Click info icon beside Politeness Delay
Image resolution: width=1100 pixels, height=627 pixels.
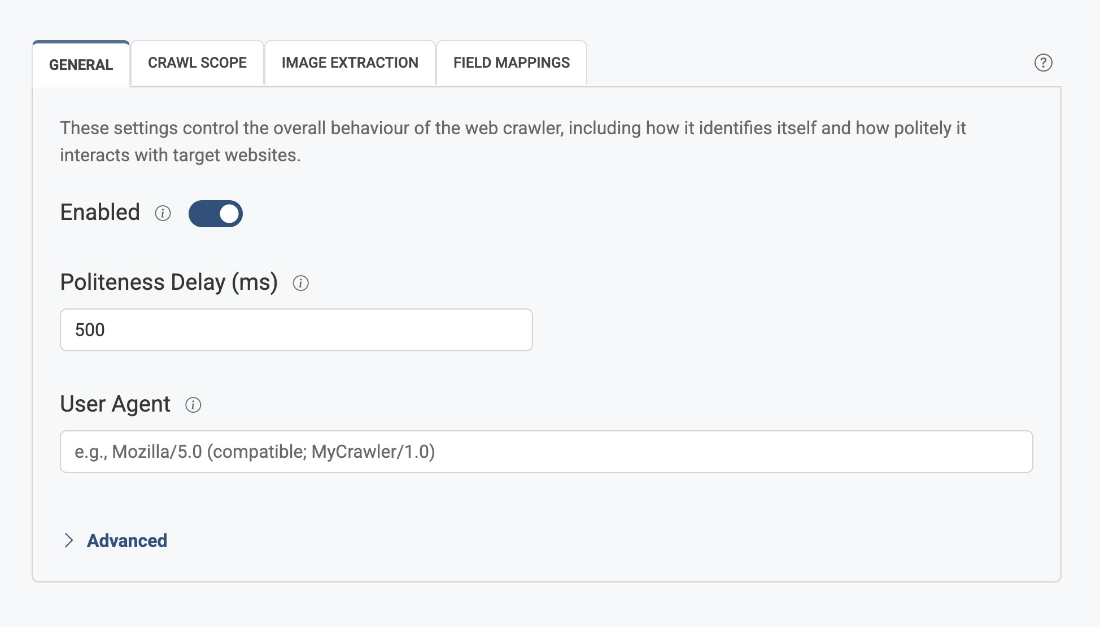[300, 283]
